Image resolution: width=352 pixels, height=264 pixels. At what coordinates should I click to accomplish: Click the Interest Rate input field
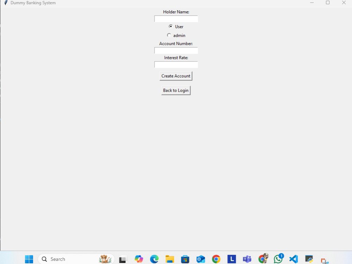(x=176, y=65)
